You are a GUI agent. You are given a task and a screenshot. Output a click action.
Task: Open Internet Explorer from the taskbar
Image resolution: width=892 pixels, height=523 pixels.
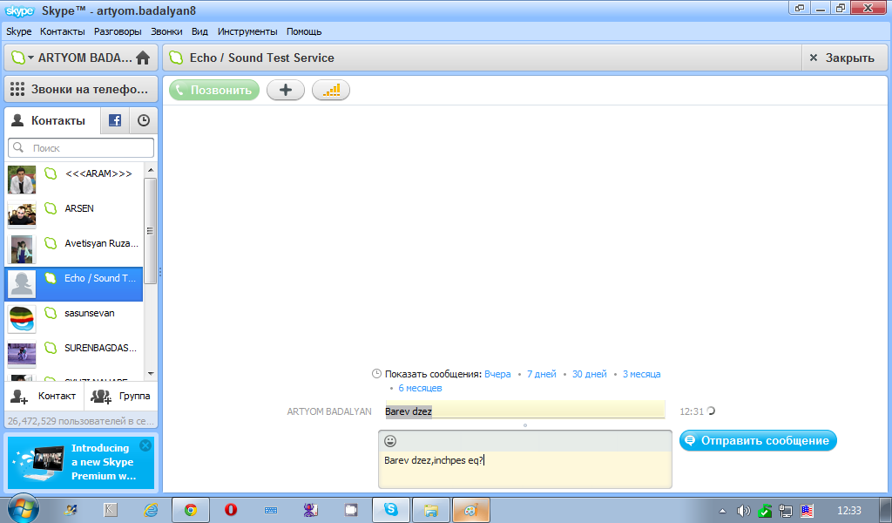151,510
